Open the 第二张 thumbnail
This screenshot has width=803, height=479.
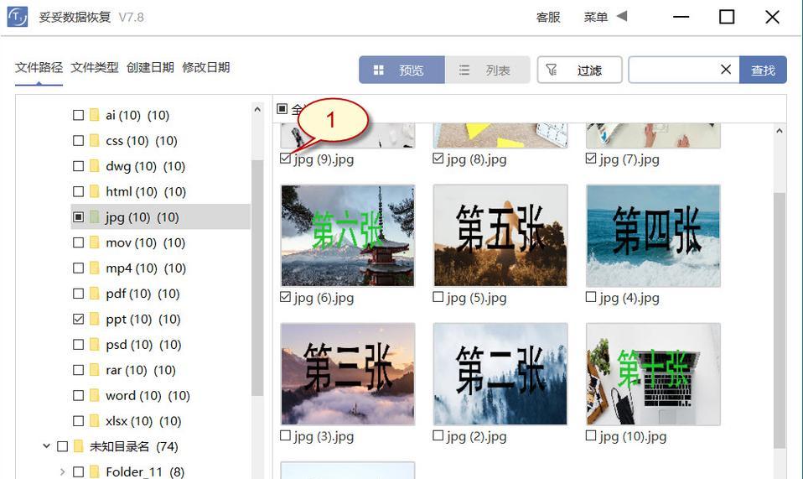click(500, 373)
